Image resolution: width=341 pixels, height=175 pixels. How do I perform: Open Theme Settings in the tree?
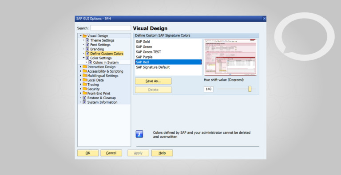[x=102, y=40]
